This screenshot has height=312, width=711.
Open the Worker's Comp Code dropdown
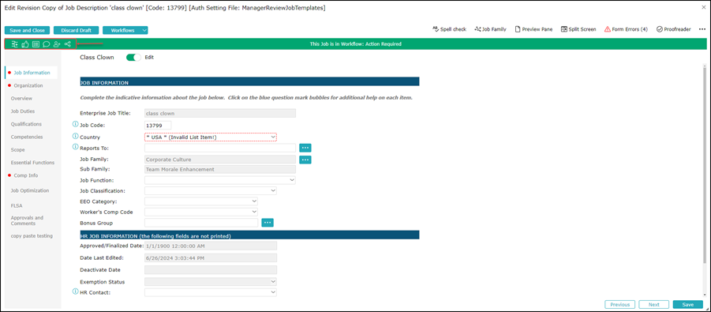(201, 212)
